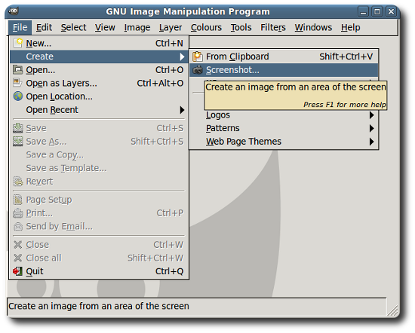
Task: Expand the Create submenu arrow
Action: click(182, 57)
